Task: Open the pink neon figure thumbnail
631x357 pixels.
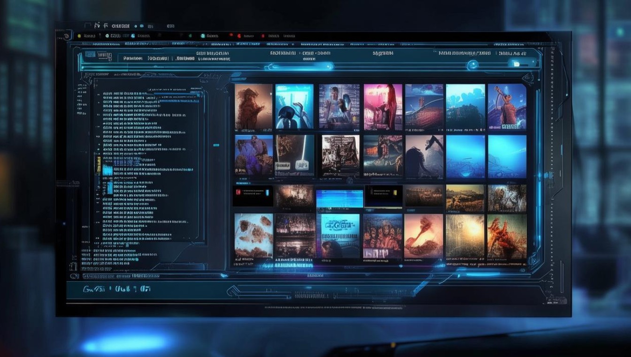Action: pyautogui.click(x=383, y=107)
